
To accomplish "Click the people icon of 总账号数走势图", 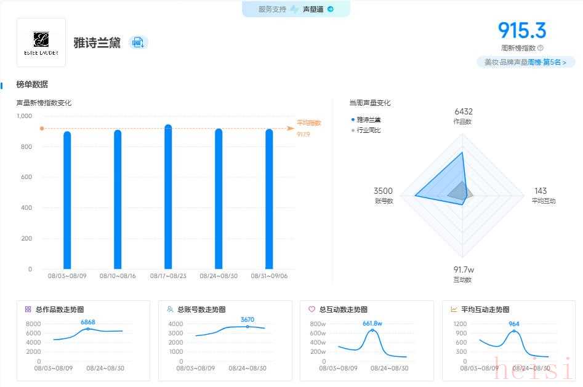I will pyautogui.click(x=171, y=309).
